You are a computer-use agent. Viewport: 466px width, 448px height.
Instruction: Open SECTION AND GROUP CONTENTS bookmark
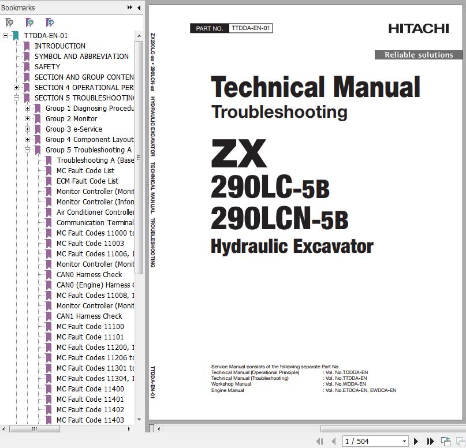click(84, 77)
